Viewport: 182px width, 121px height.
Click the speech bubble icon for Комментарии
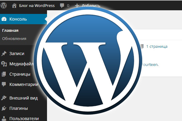[4, 84]
